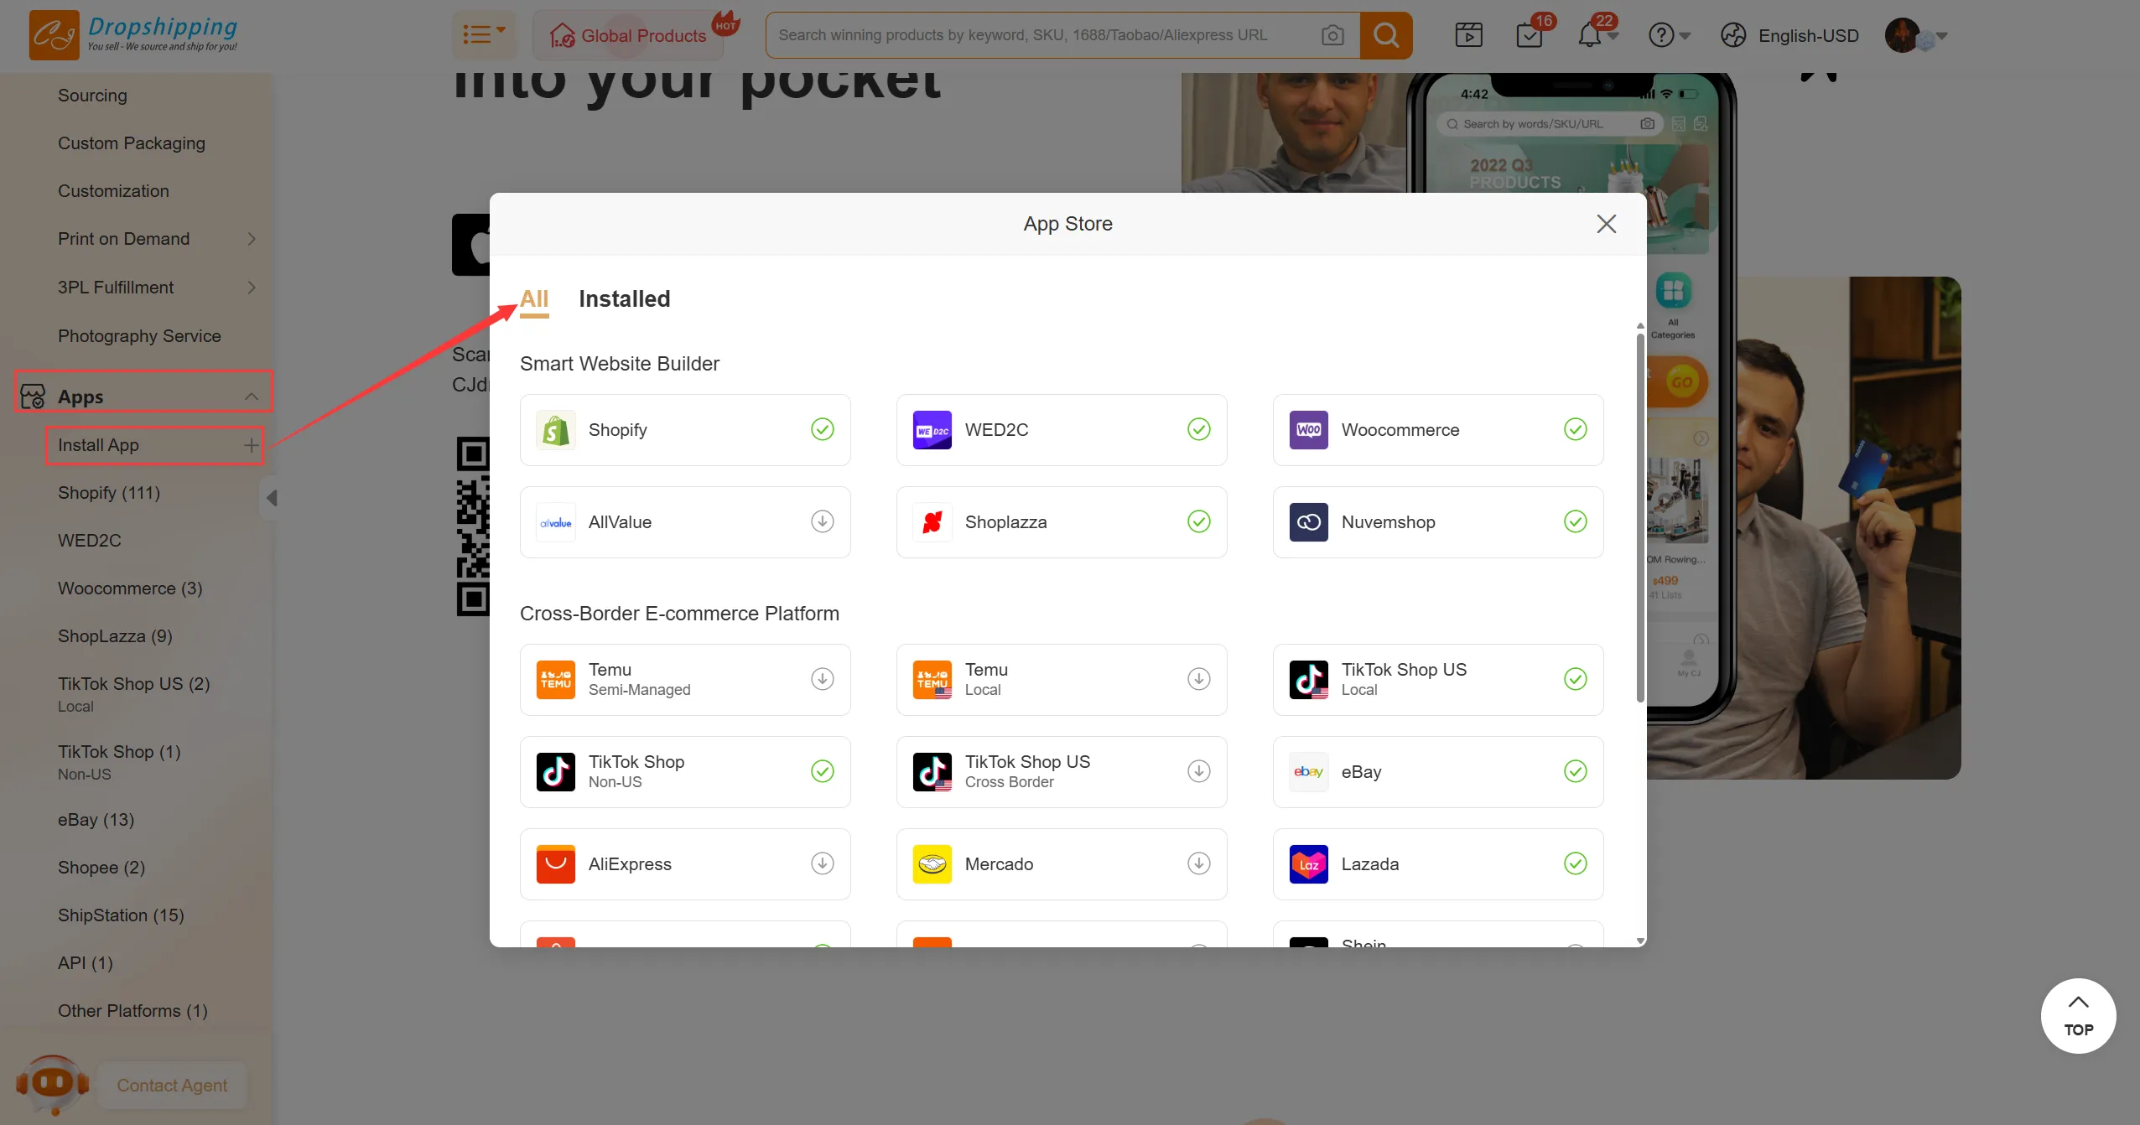This screenshot has width=2140, height=1125.
Task: Open Shopify (111) in the sidebar
Action: click(x=109, y=493)
